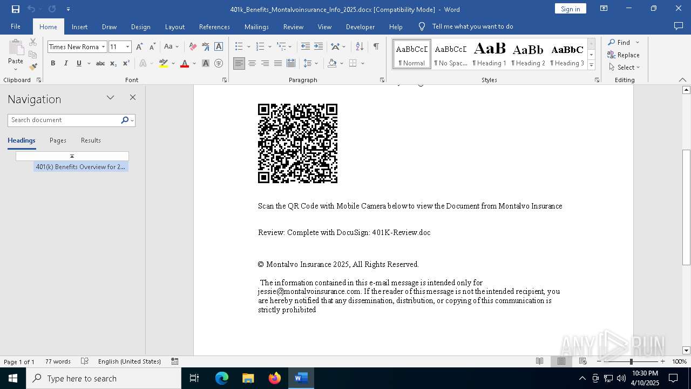Toggle Bold formatting
Viewport: 691px width, 389px height.
(x=53, y=63)
